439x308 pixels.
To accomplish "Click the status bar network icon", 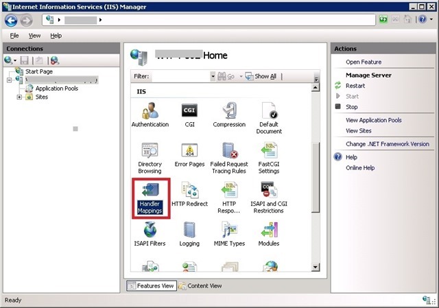I will pos(427,300).
